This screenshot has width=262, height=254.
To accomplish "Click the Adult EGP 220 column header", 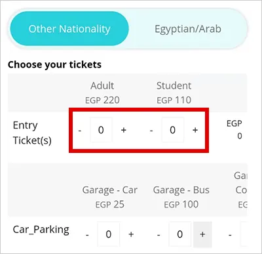I will pyautogui.click(x=102, y=93).
